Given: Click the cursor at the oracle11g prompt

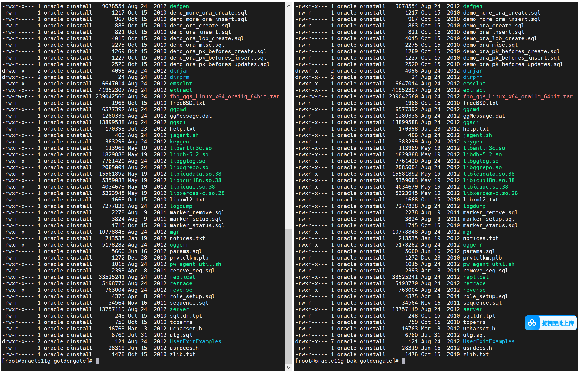Looking at the screenshot, I should coord(97,361).
